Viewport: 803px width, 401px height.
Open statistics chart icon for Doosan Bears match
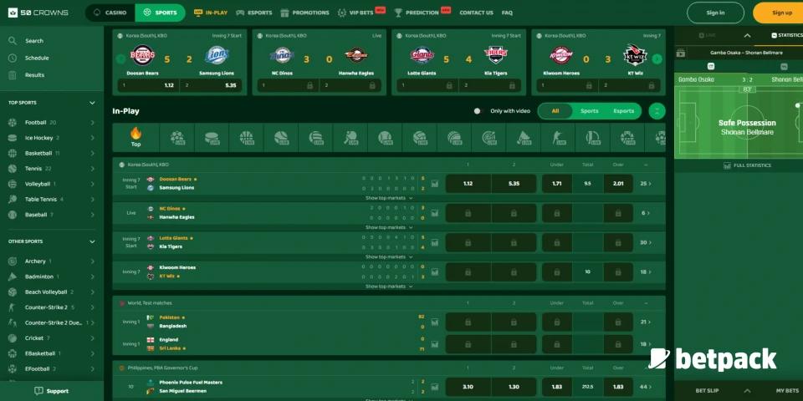point(435,184)
